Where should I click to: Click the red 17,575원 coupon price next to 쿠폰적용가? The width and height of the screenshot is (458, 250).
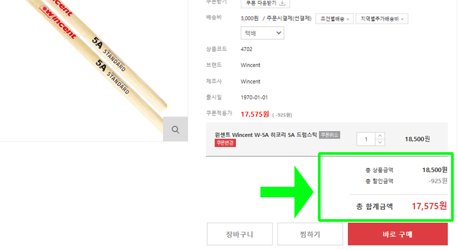click(255, 114)
